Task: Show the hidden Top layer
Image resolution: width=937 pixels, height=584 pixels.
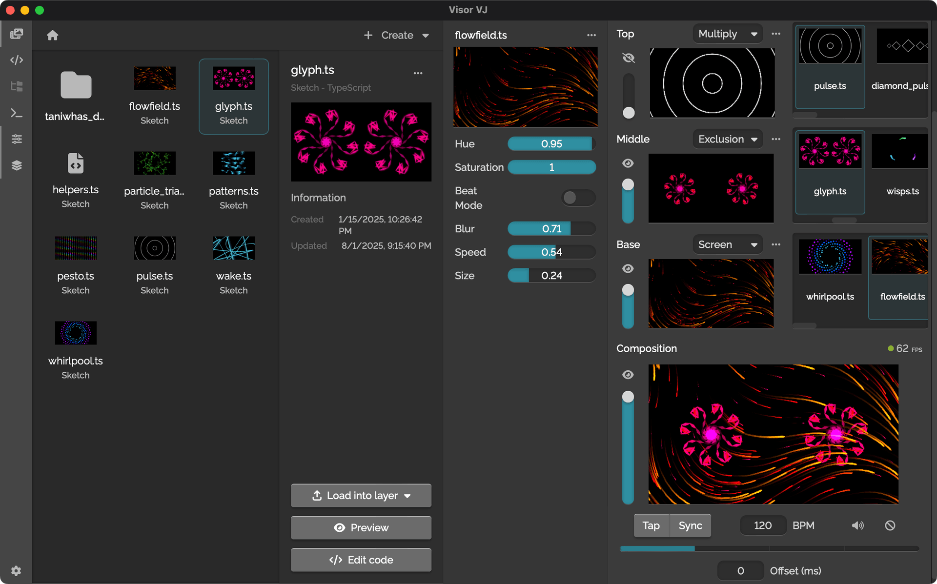Action: [629, 58]
